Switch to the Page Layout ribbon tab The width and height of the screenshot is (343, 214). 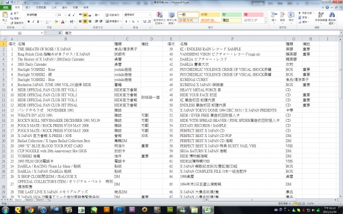click(41, 8)
